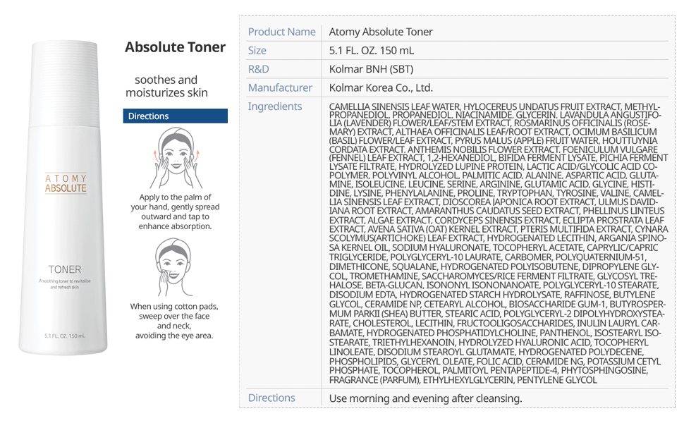The image size is (684, 423).
Task: Click the 'Kolmar BNH (SBT)' value
Action: pyautogui.click(x=371, y=69)
